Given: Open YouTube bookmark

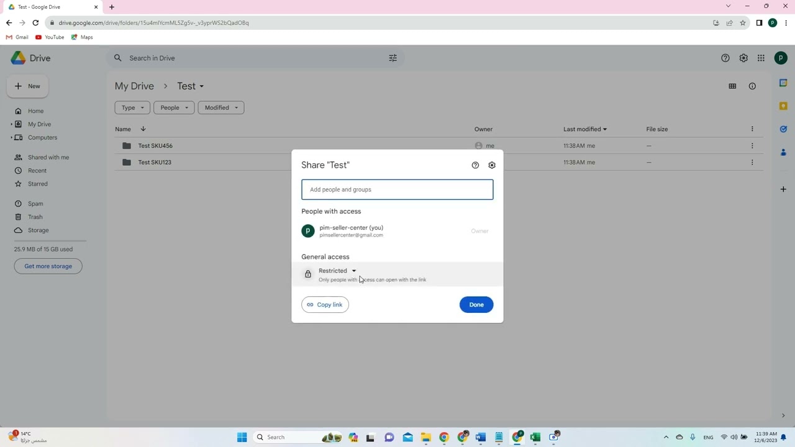Looking at the screenshot, I should (x=50, y=37).
